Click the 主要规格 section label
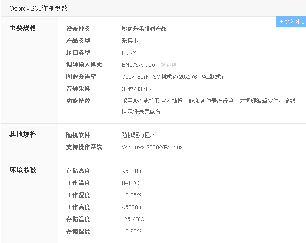Screen dimensions: 306x243 [x=23, y=28]
